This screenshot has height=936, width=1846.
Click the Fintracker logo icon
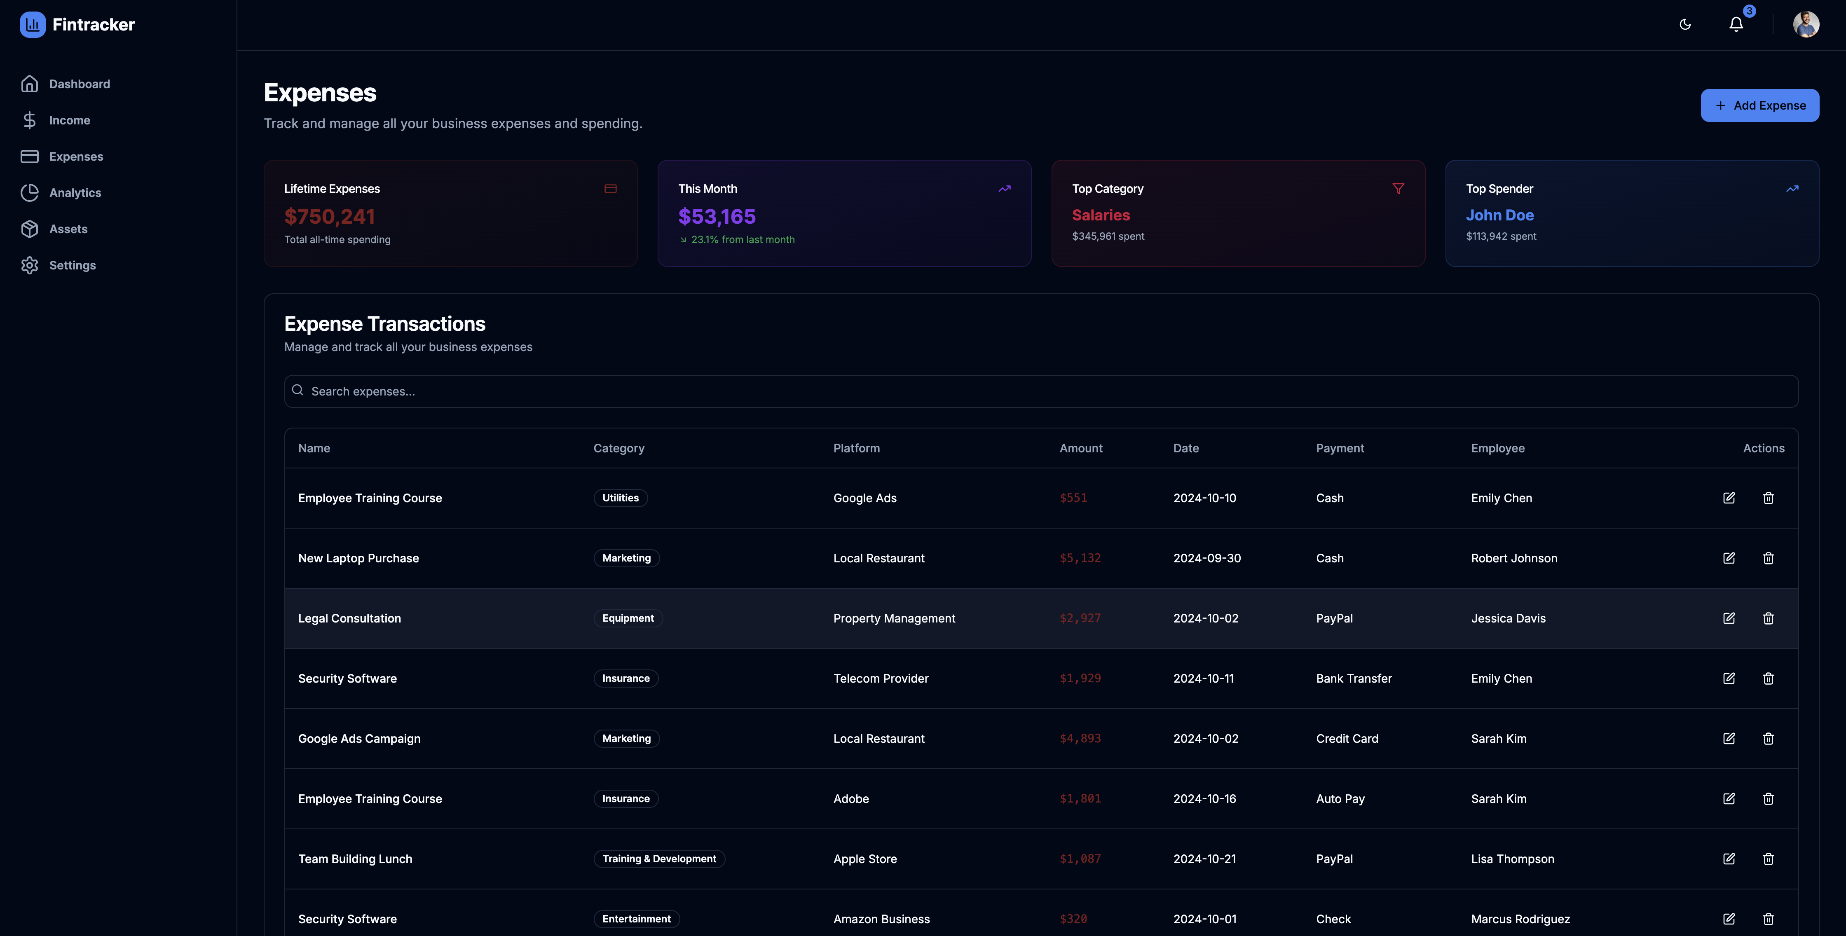32,24
